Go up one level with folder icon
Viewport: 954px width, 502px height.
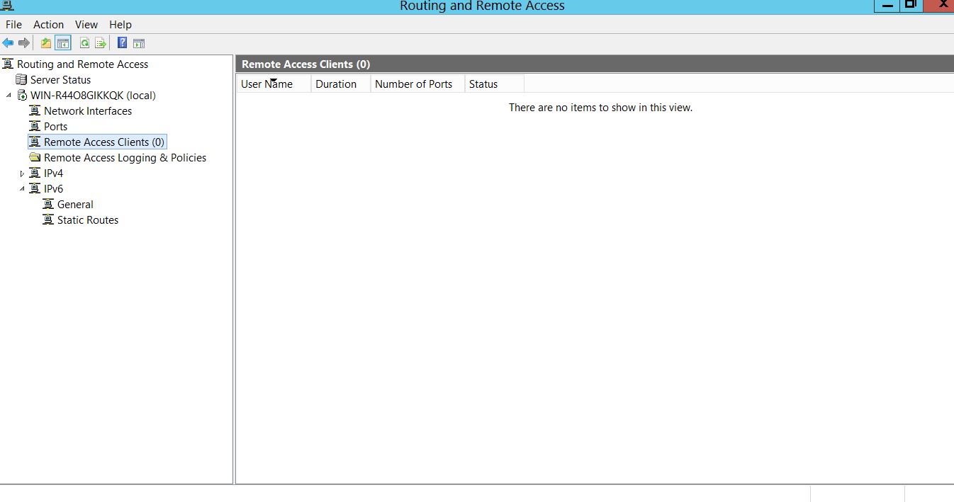pos(46,43)
